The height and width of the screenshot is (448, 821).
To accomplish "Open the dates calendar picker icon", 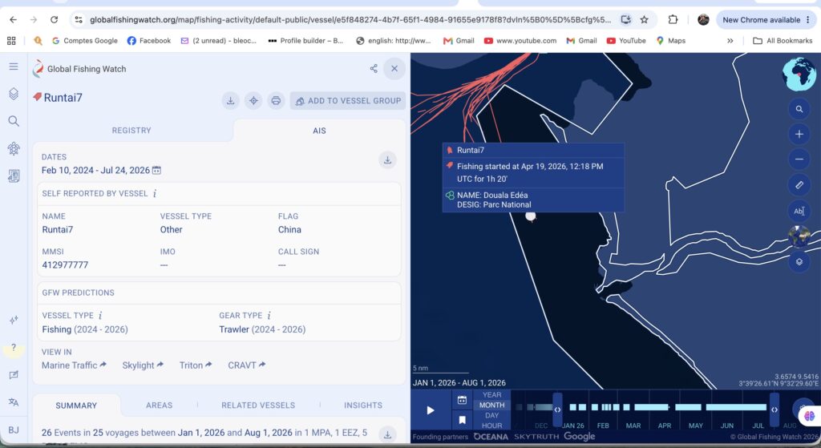I will click(156, 171).
